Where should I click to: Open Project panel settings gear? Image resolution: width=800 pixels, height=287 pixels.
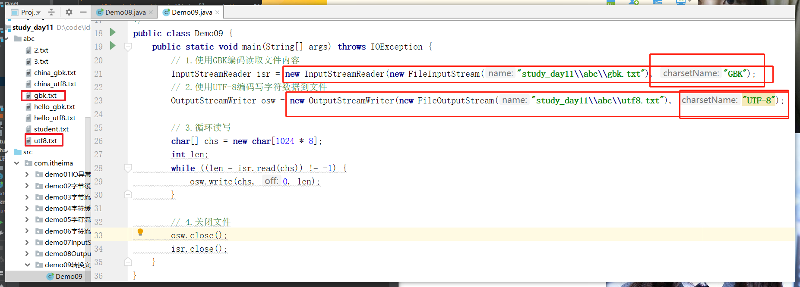[x=69, y=12]
